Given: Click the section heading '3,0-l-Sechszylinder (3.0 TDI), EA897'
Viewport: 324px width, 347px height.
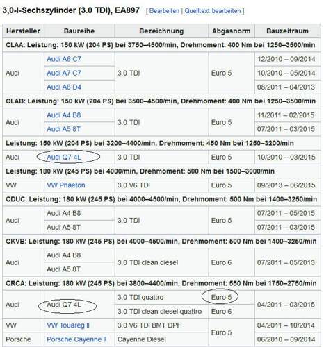Looking at the screenshot, I should (71, 10).
